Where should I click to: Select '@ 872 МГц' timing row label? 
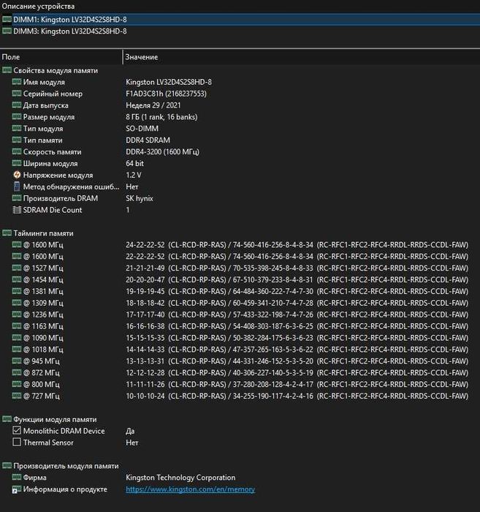click(x=42, y=372)
